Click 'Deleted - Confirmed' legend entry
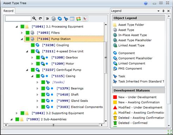 tap(133, 123)
